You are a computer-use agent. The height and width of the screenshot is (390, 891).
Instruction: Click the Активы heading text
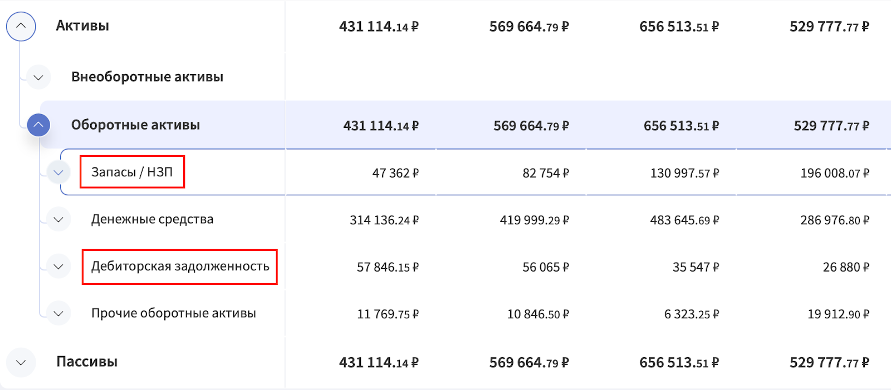(82, 26)
